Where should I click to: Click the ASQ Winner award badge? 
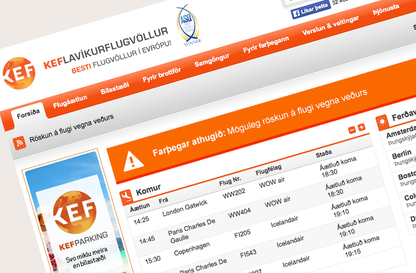(x=188, y=26)
